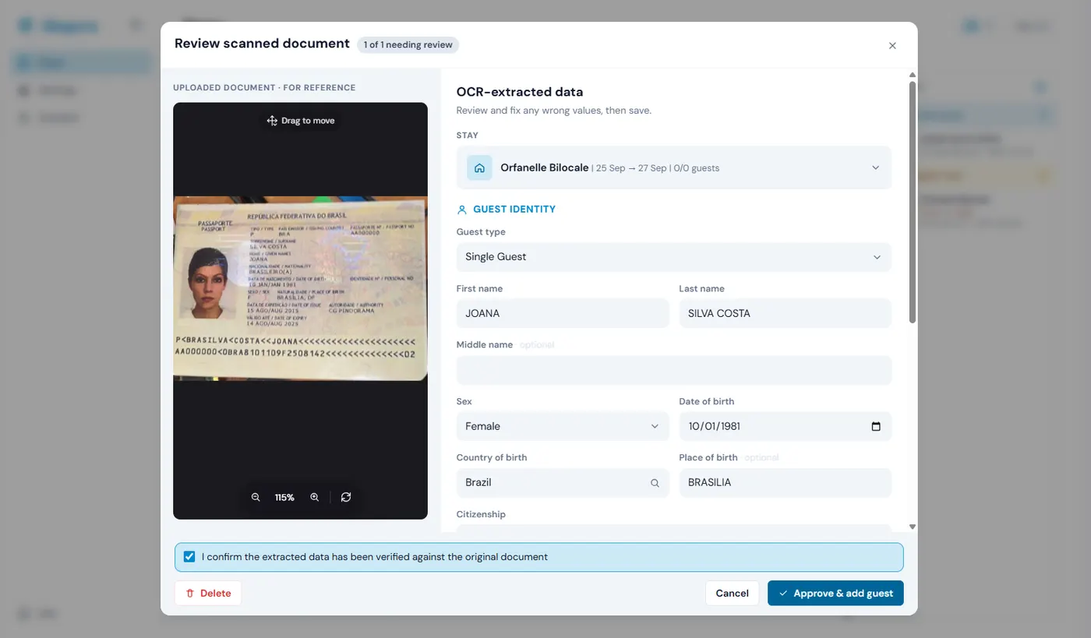Click the OCR-extracted data heading
The width and height of the screenshot is (1091, 638).
coord(520,92)
